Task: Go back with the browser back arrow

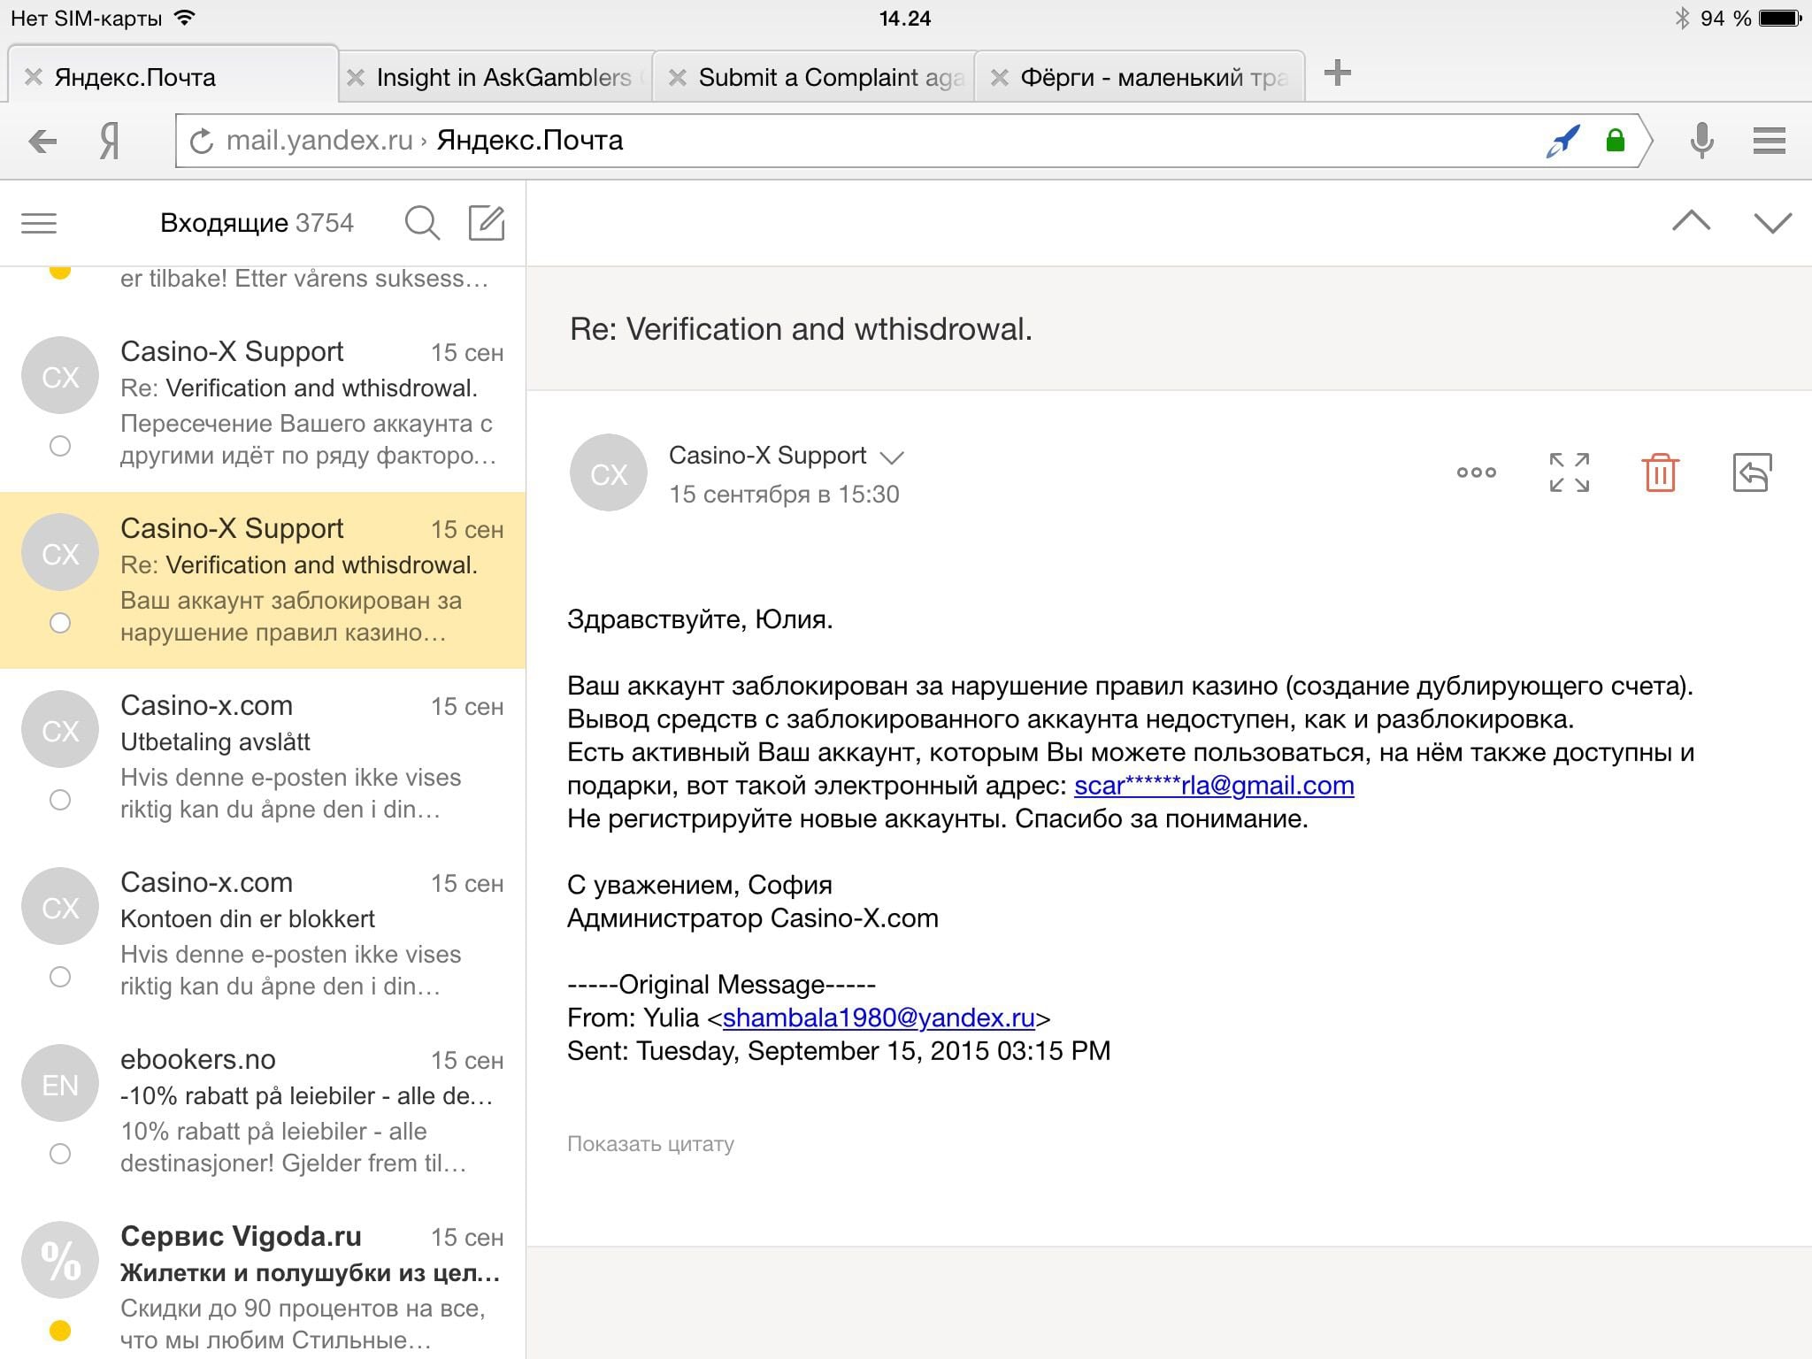Action: 42,141
